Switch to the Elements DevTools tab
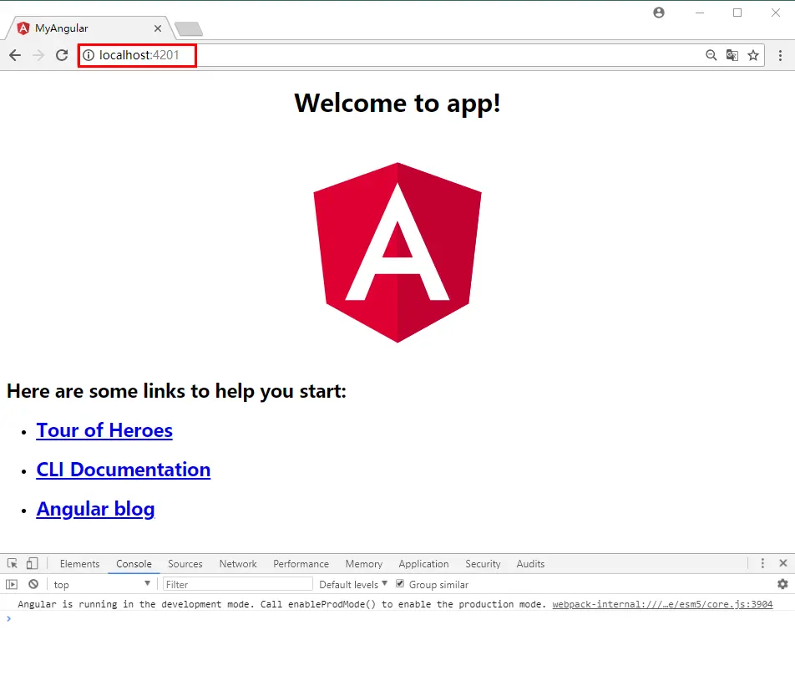Screen dimensions: 795x686 tap(79, 564)
